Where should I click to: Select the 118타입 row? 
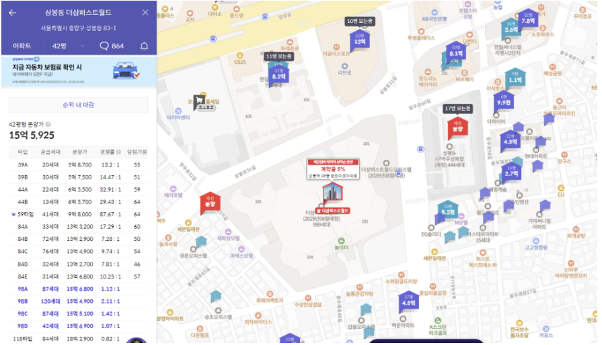coord(78,339)
